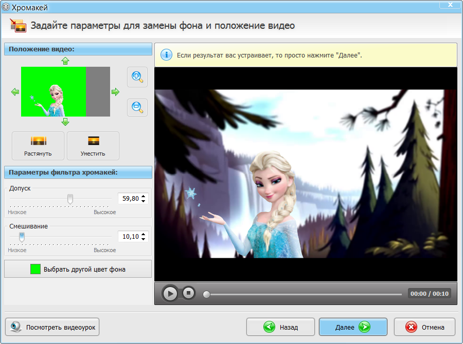
Task: Shift video left with the green left arrow
Action: pos(15,92)
